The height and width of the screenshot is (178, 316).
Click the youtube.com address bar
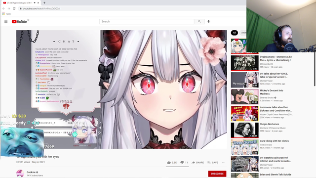point(131,9)
